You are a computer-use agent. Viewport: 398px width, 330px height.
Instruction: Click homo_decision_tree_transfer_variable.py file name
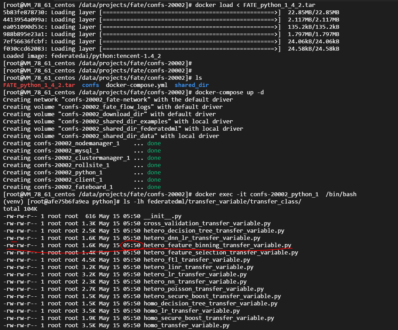tap(211, 304)
